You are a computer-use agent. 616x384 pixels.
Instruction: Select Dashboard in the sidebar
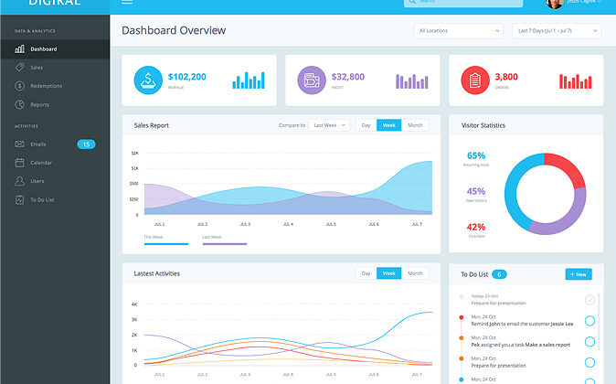55,49
